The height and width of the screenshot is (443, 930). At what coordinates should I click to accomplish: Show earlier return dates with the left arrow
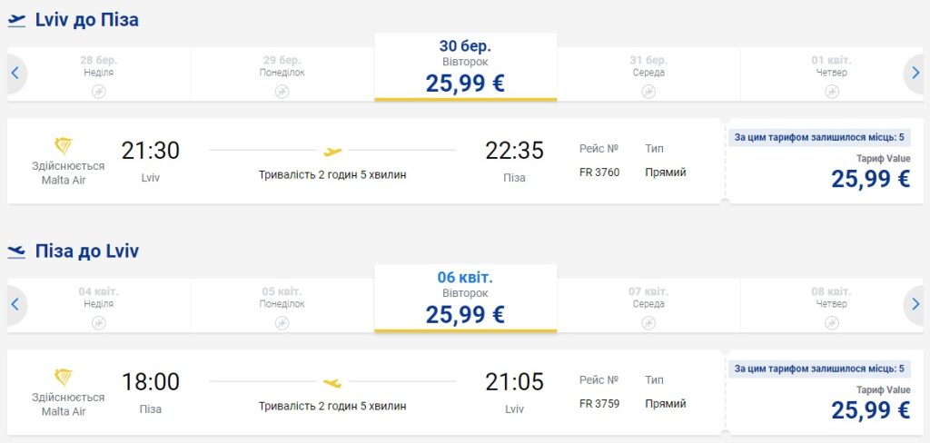[15, 305]
